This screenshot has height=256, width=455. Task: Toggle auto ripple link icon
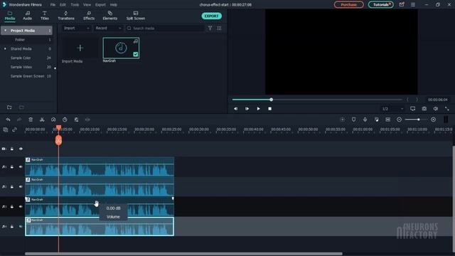[14, 129]
